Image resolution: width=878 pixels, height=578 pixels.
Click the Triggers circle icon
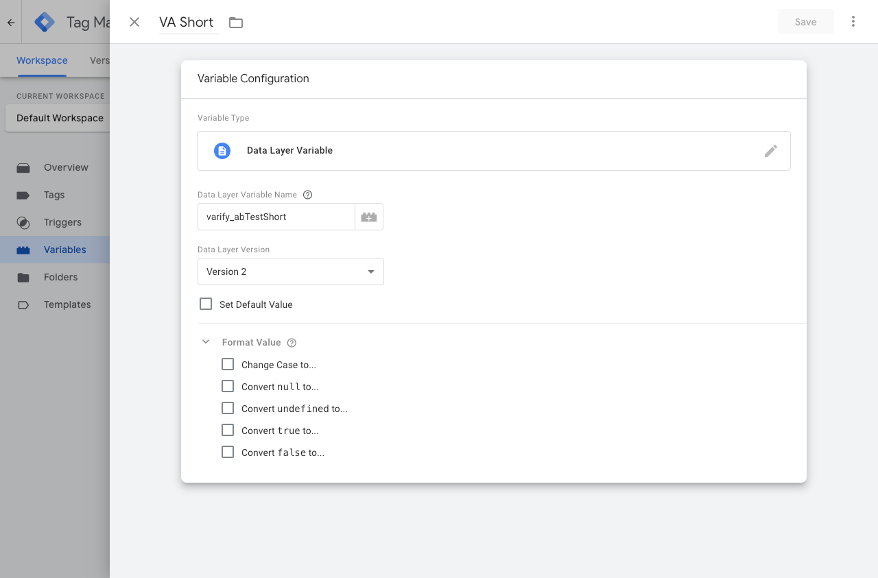(x=23, y=222)
